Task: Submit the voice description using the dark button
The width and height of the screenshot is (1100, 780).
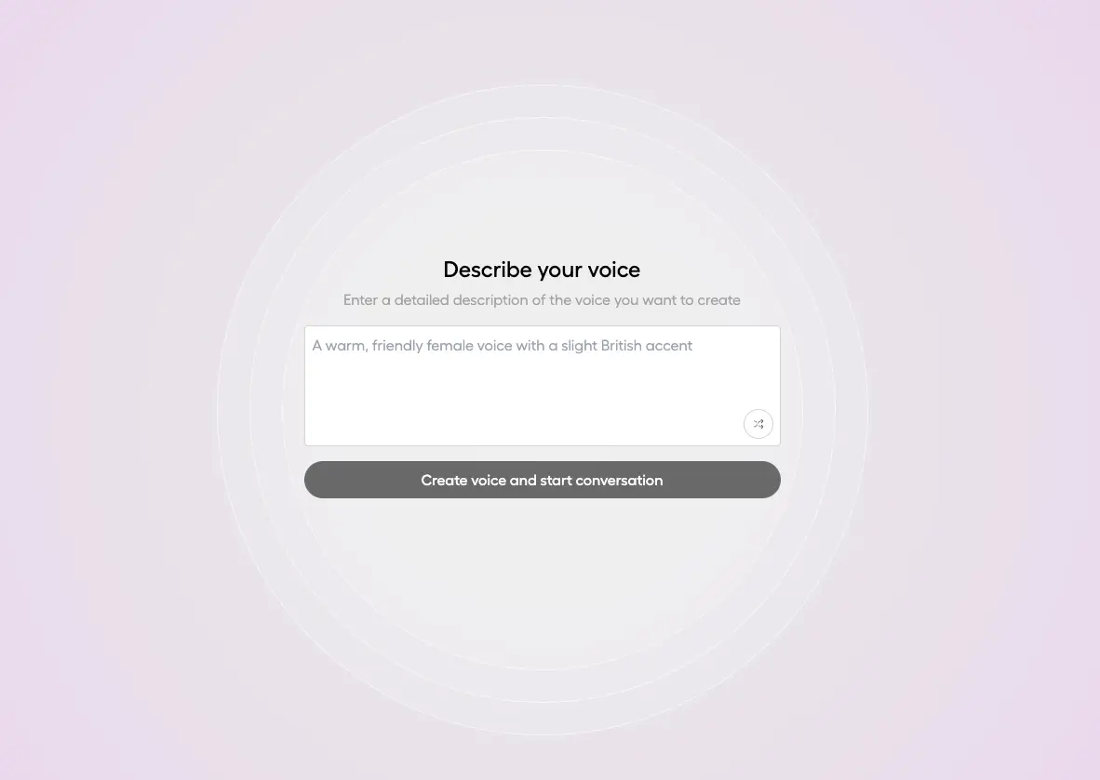Action: click(542, 480)
